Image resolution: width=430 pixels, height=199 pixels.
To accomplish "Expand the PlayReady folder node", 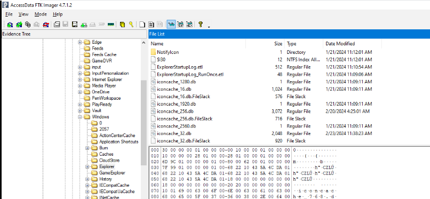I will (x=80, y=105).
